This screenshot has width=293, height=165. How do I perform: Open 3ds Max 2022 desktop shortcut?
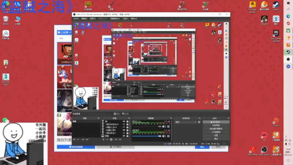coord(6,80)
